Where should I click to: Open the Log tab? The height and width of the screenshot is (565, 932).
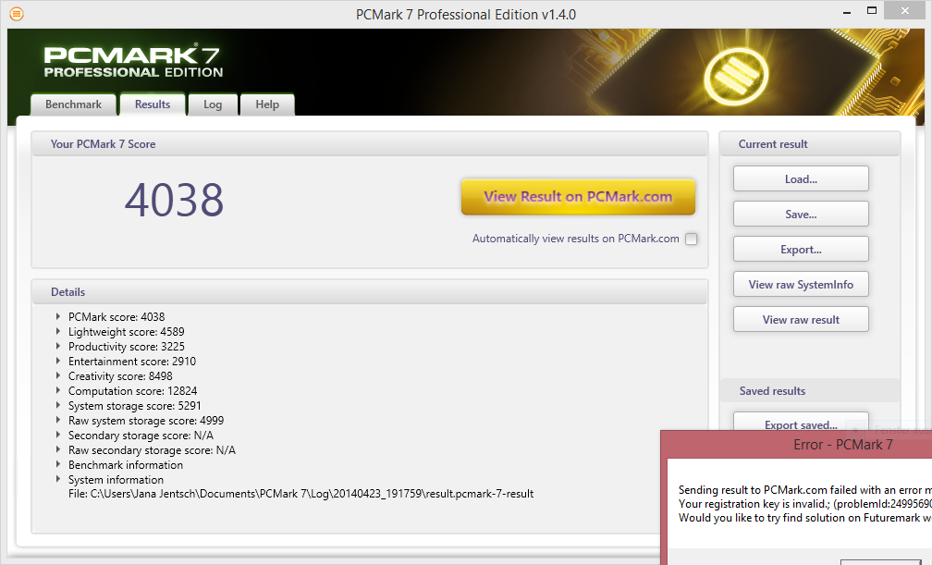(x=213, y=104)
